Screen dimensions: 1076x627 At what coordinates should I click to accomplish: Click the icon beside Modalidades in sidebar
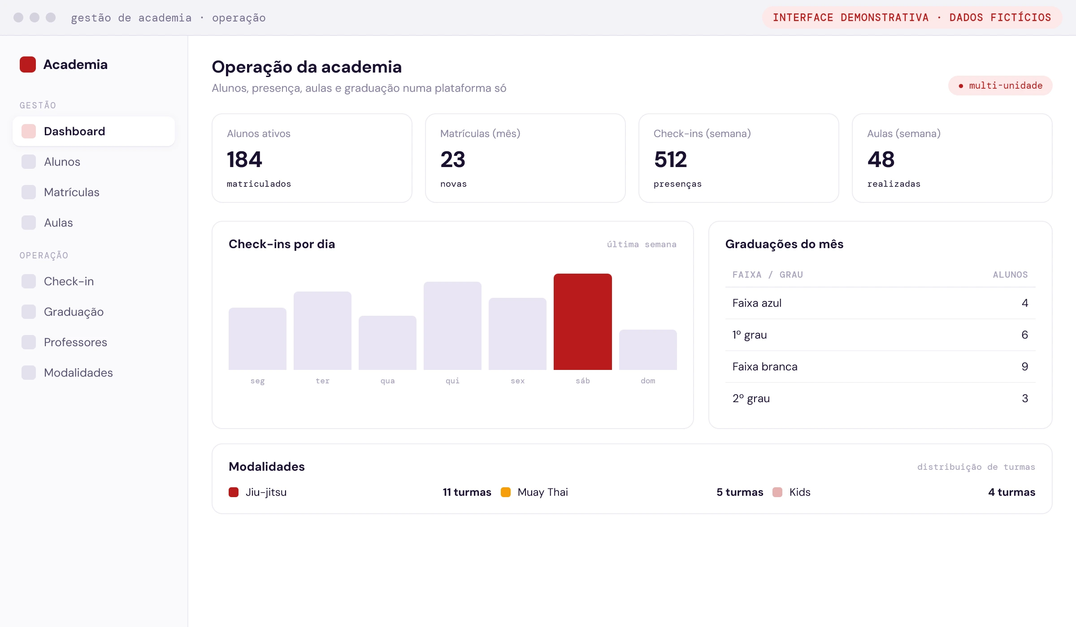(x=29, y=373)
